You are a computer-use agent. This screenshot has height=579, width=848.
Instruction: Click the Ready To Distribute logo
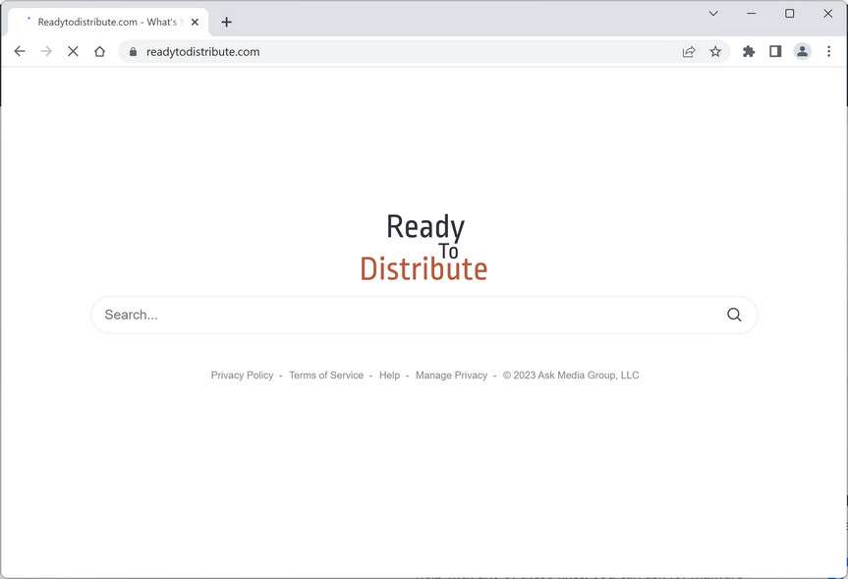pos(424,247)
